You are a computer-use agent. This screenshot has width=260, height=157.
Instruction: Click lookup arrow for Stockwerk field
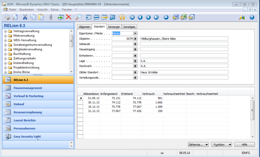pos(135,66)
